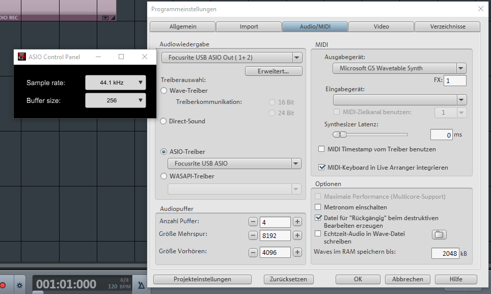This screenshot has height=294, width=491.
Task: Increase Anzahl Puffer with the plus button
Action: 297,222
